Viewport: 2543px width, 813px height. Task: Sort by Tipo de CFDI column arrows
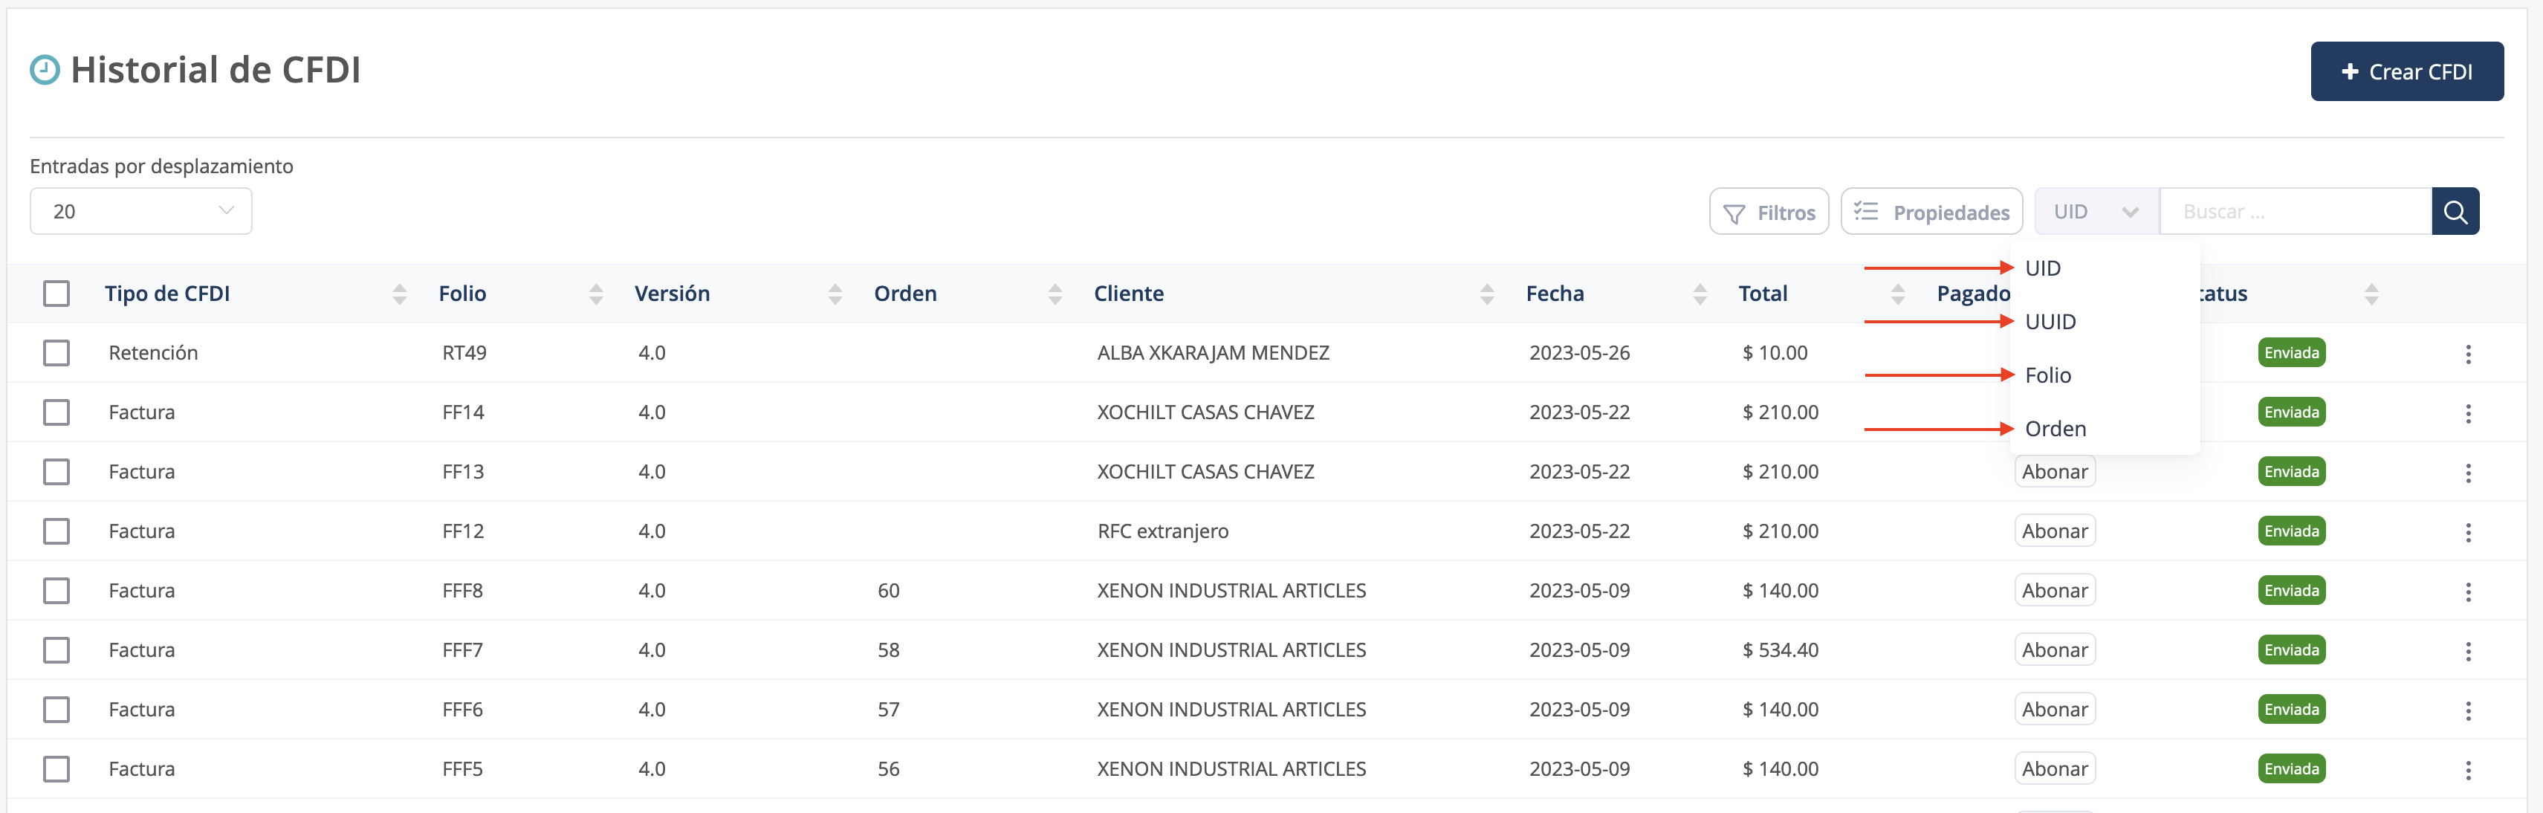point(400,293)
